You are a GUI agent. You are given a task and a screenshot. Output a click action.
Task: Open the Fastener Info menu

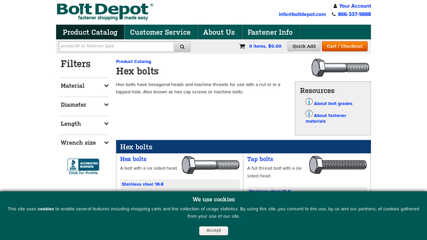coord(270,32)
